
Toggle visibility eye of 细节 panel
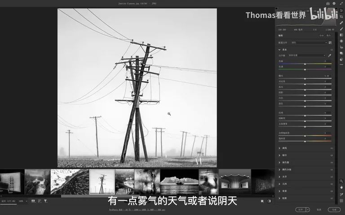[x=332, y=155]
